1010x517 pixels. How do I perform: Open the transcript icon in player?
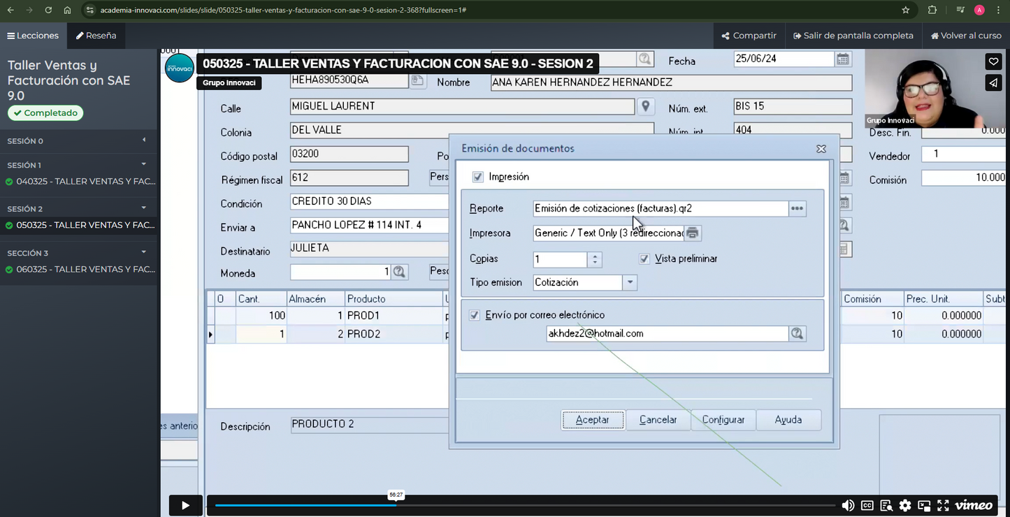point(886,505)
